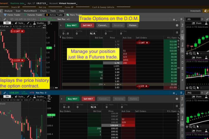Screen dimensions: 209x139
Task: Switch to the Futures Trader subtab
Action: coord(33,15)
